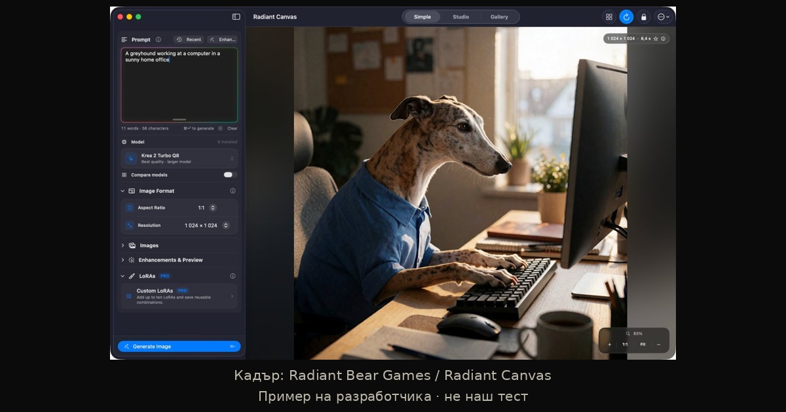The image size is (786, 412).
Task: Click the Fit zoom button
Action: pyautogui.click(x=643, y=345)
